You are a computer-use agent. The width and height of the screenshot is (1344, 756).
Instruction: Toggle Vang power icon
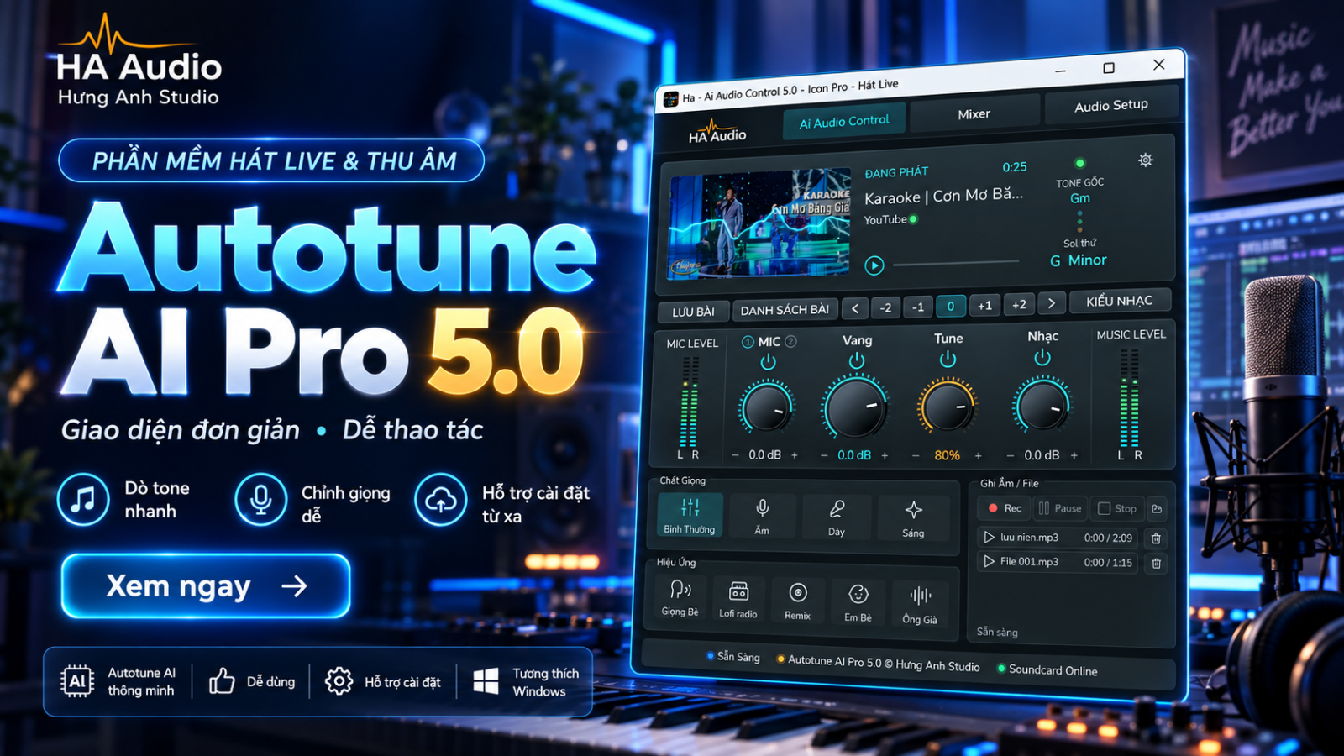coord(856,360)
